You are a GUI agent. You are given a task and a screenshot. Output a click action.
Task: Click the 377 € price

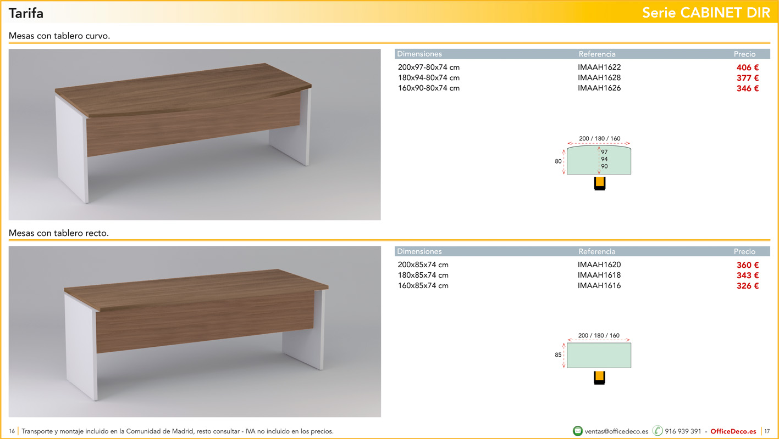coord(748,78)
